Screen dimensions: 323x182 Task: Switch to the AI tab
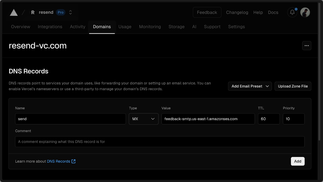194,27
